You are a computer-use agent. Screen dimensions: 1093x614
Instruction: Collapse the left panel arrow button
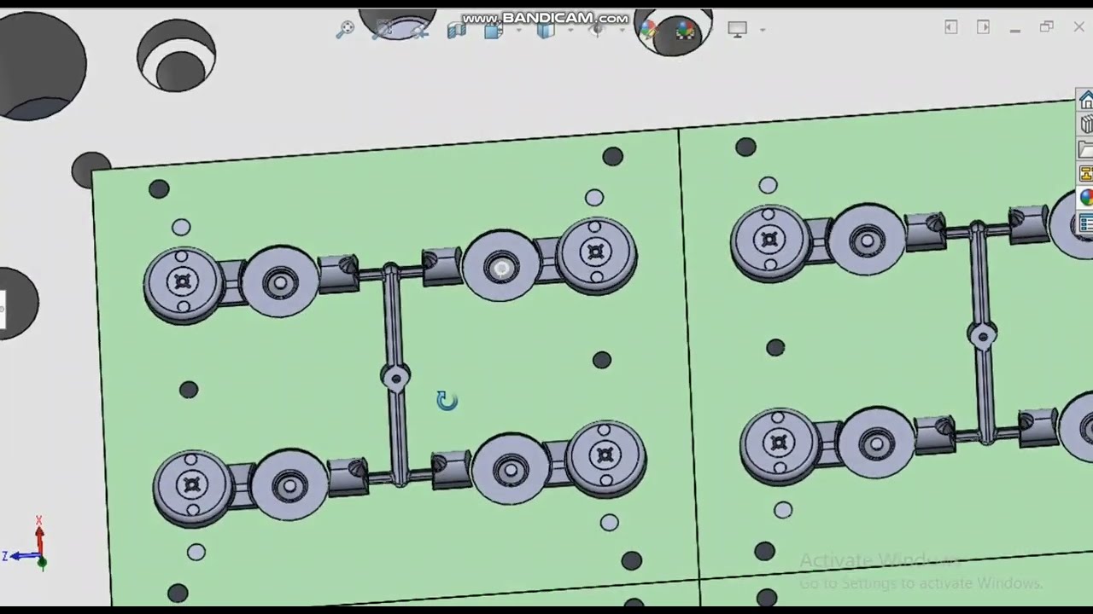click(951, 27)
